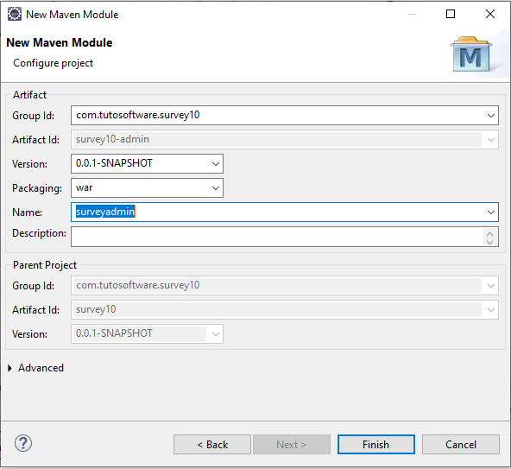The height and width of the screenshot is (469, 511).
Task: Click the Eclipse icon in the title bar
Action: point(15,15)
